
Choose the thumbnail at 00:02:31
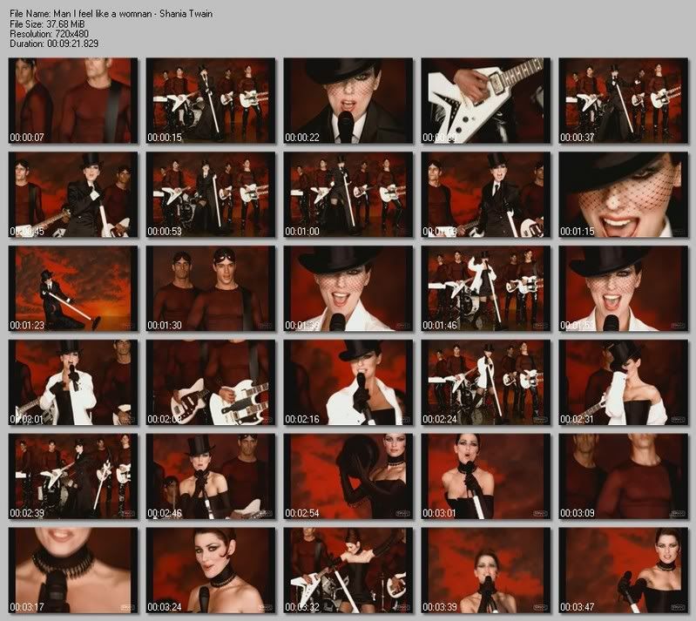point(624,383)
